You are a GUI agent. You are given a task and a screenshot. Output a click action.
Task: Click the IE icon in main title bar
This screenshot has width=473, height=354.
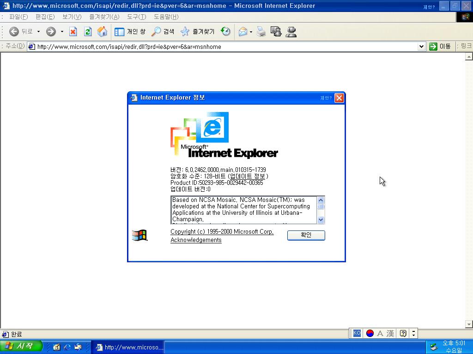coord(6,6)
